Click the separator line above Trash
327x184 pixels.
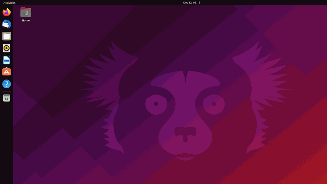click(x=6, y=91)
